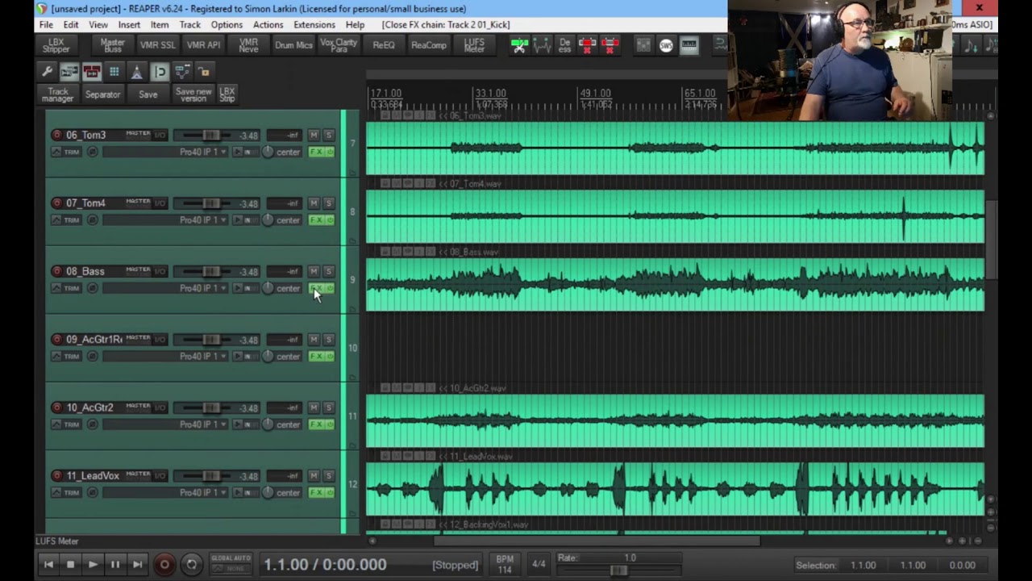Open FX chain for 10_AcGtr2 track
Screen dimensions: 1032x581
[316, 424]
